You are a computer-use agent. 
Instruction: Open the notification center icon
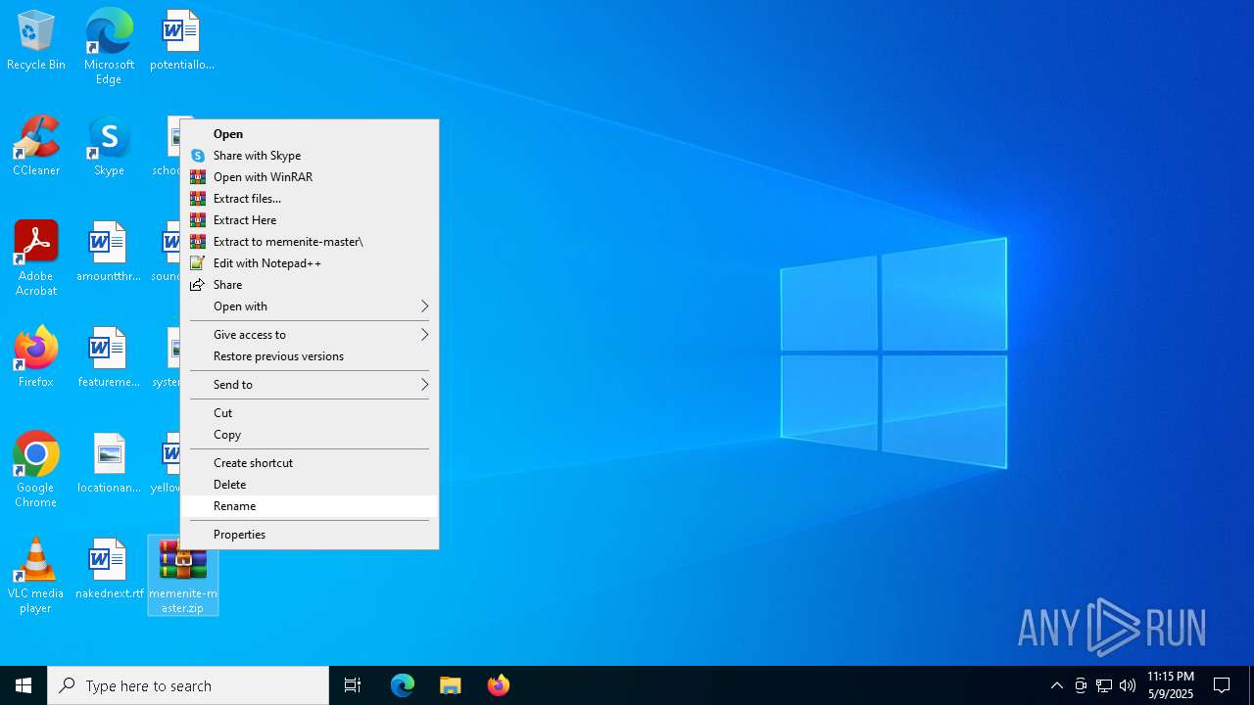coord(1222,685)
